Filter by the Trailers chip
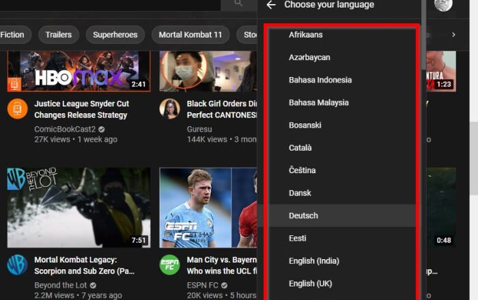478x300 pixels. pos(59,35)
